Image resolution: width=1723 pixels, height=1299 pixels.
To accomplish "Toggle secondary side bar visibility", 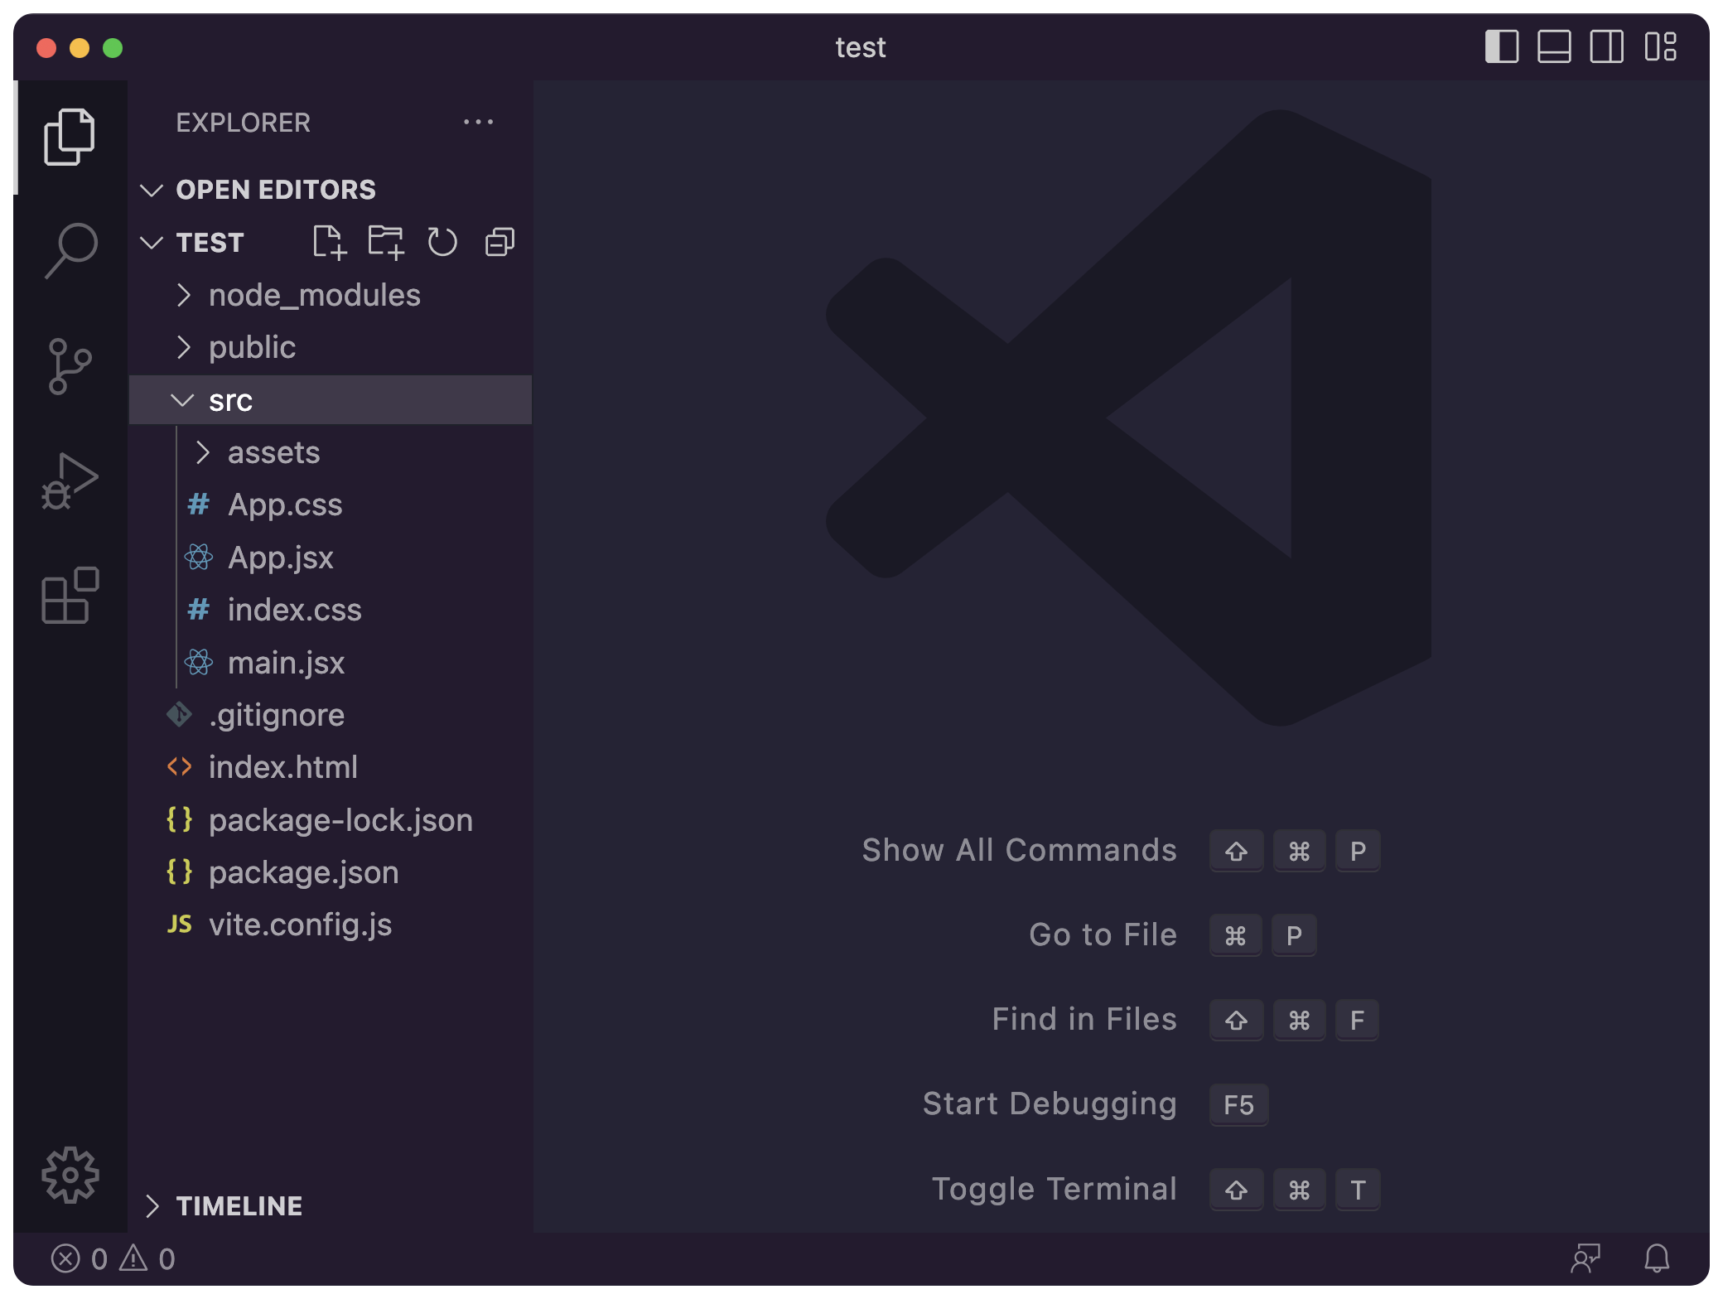I will pyautogui.click(x=1606, y=47).
